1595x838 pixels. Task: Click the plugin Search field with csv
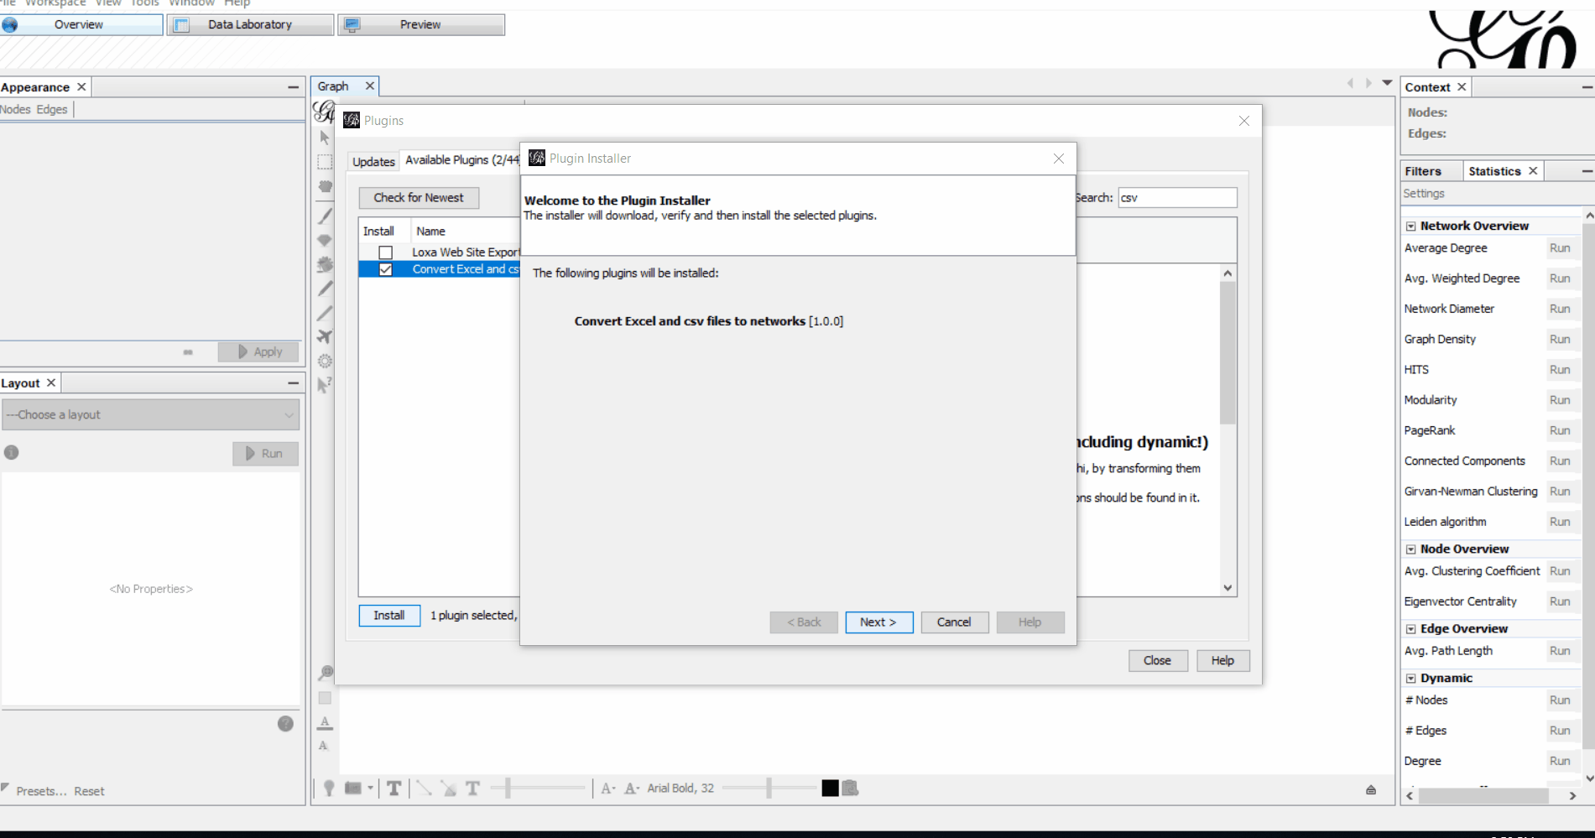[x=1177, y=198]
